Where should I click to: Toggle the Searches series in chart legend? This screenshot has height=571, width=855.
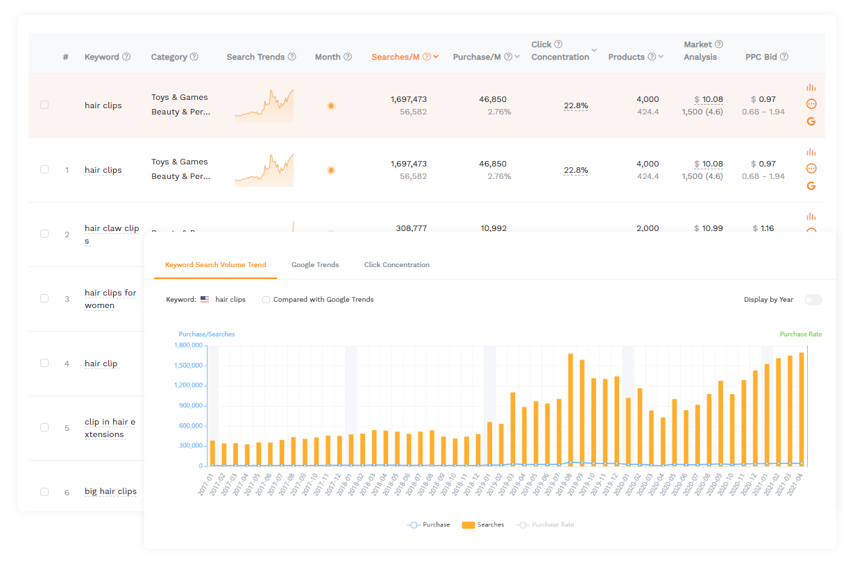[483, 525]
